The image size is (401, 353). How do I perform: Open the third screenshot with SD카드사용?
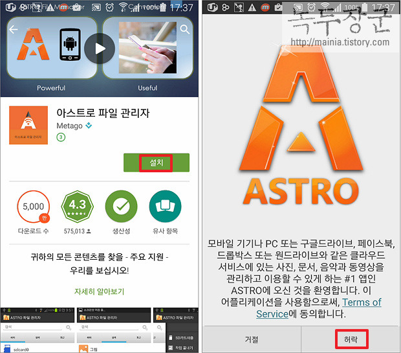[x=176, y=330]
